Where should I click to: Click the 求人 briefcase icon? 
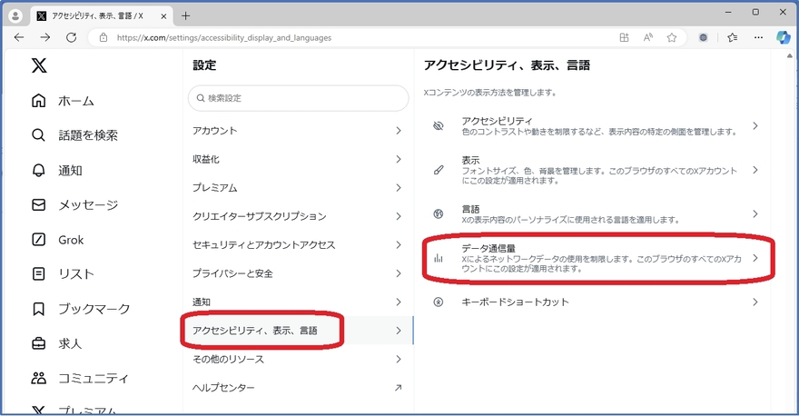tap(39, 343)
